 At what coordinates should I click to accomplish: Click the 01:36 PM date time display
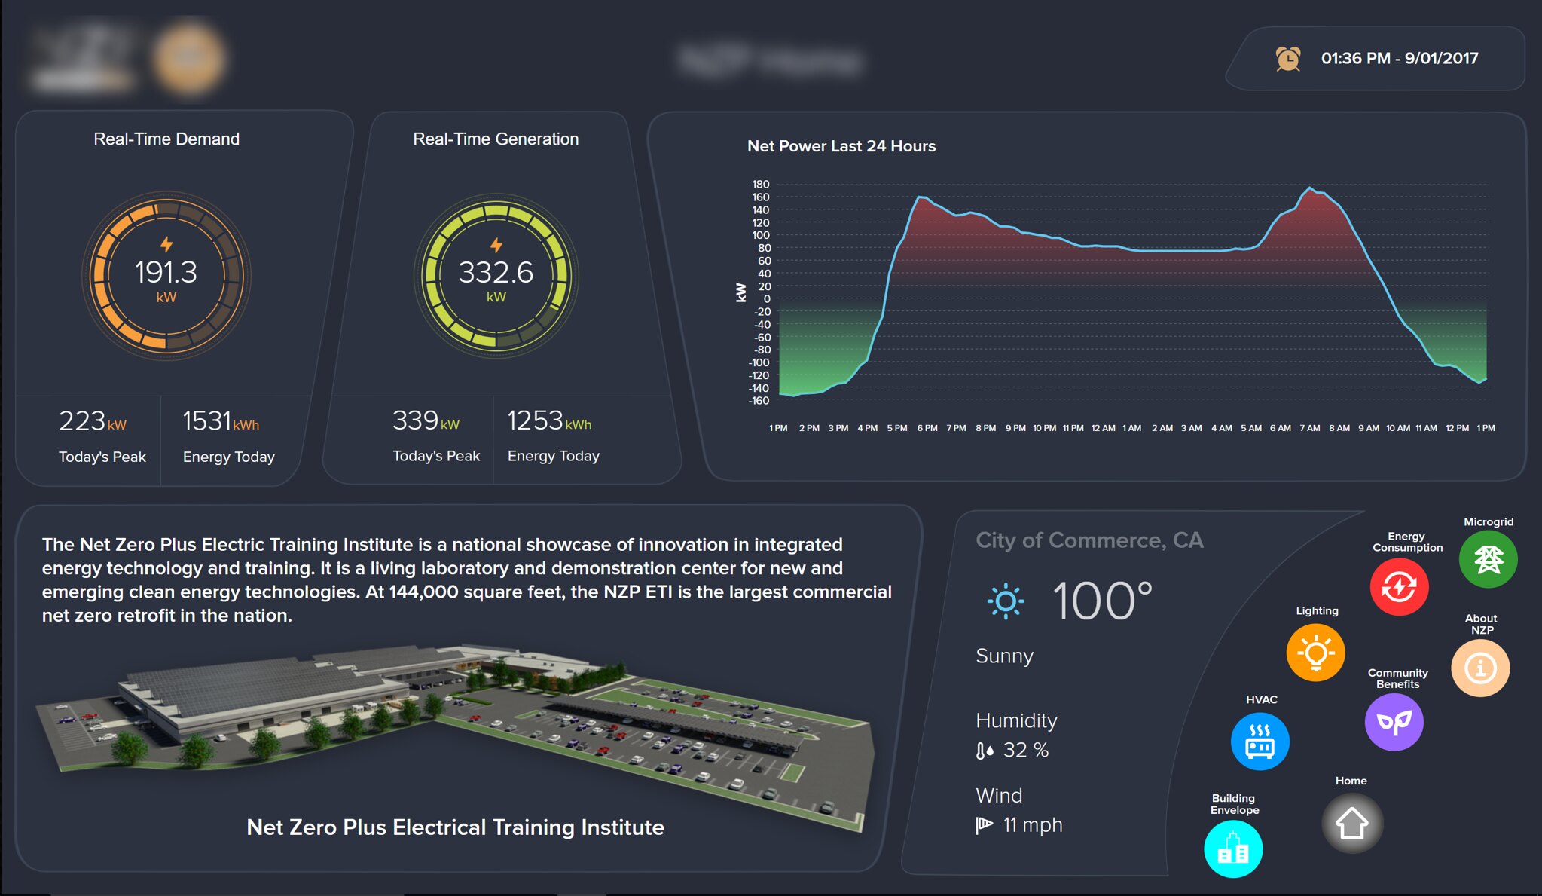(1399, 58)
